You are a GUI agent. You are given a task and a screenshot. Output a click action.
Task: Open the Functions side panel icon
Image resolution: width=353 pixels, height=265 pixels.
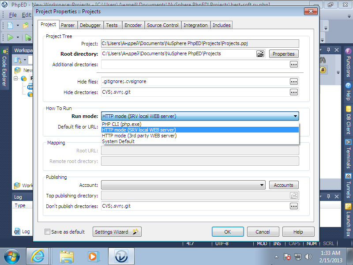[x=348, y=51]
